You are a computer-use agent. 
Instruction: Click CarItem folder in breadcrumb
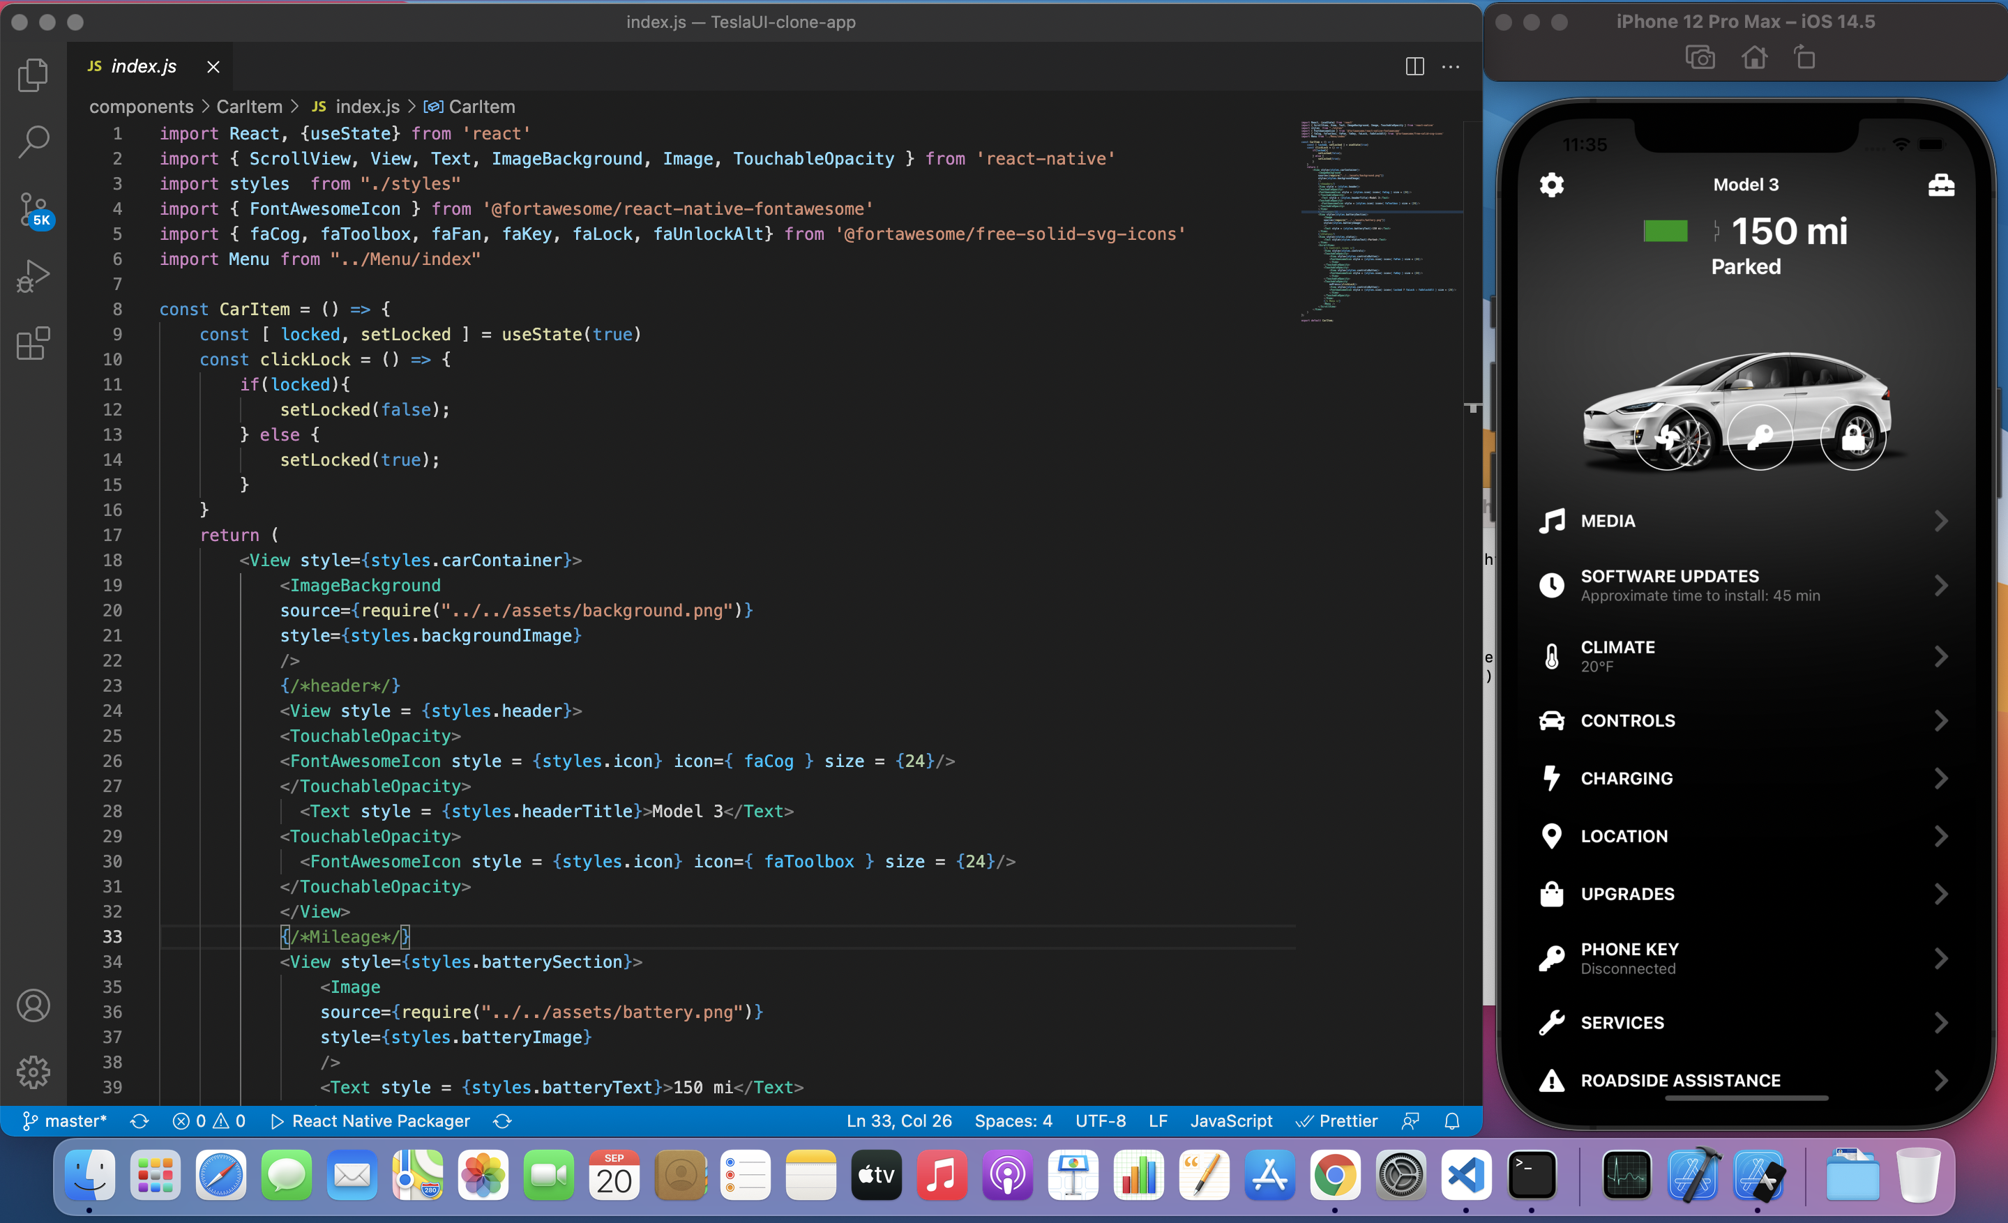coord(248,107)
